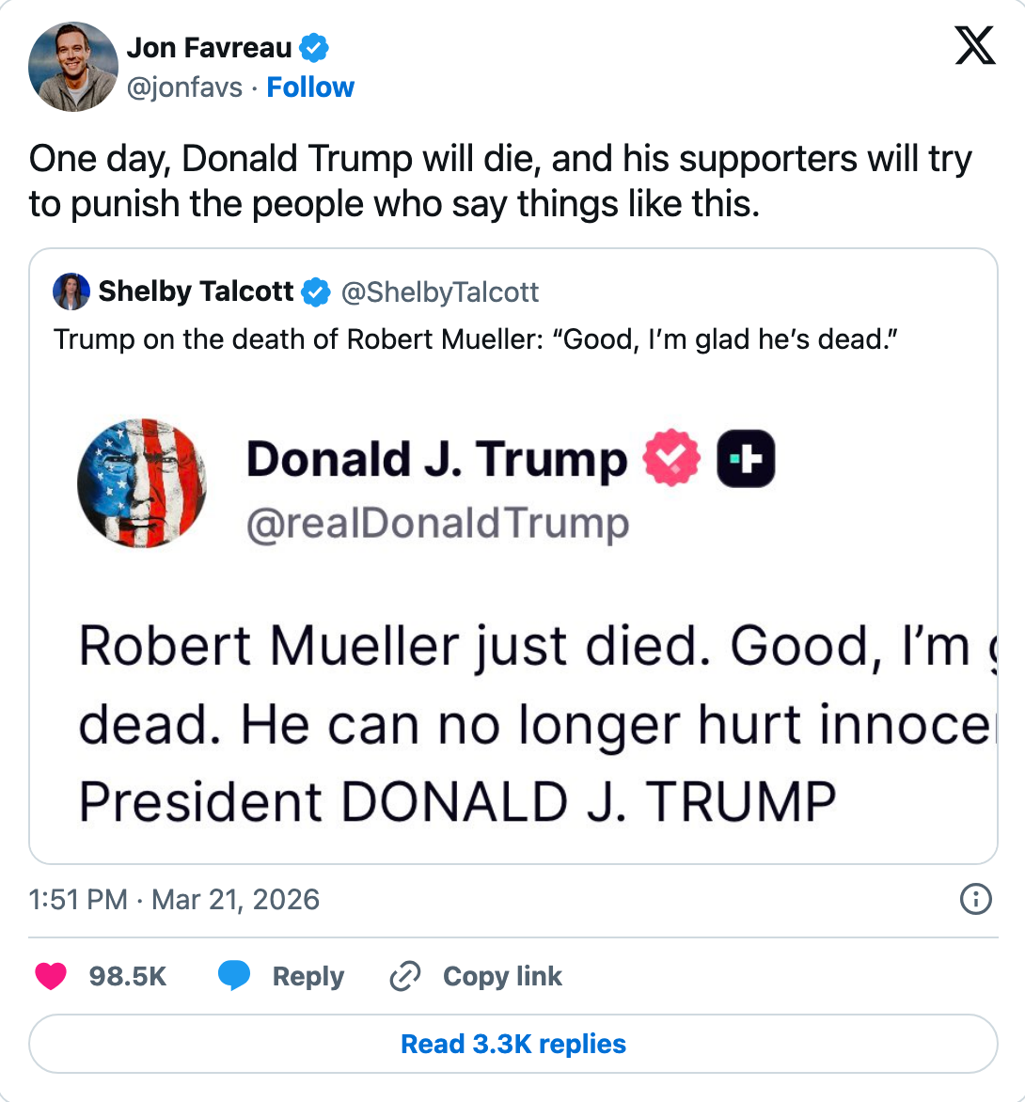Click the red verified badge beside Donald J. Trump

tap(671, 459)
